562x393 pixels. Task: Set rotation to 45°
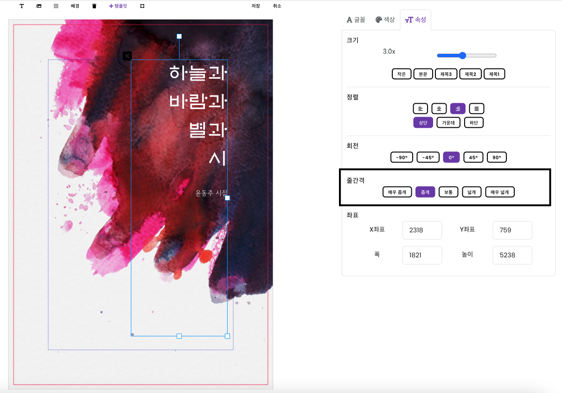[473, 157]
